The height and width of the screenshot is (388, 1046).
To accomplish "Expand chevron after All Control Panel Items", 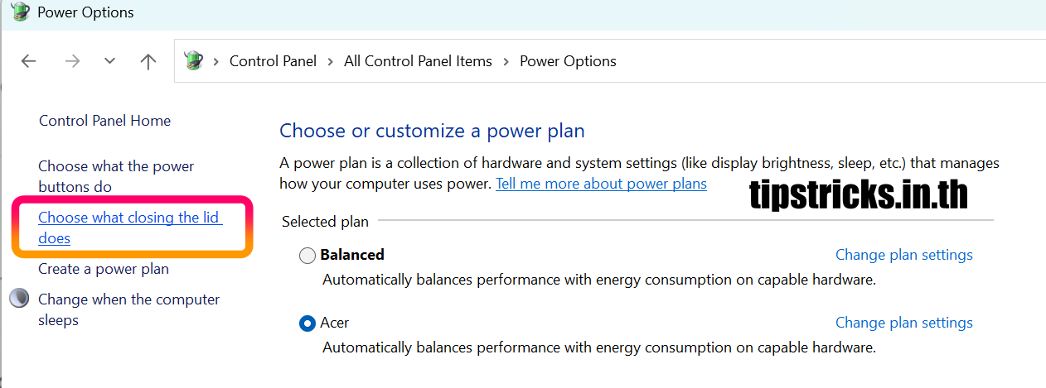I will 506,61.
